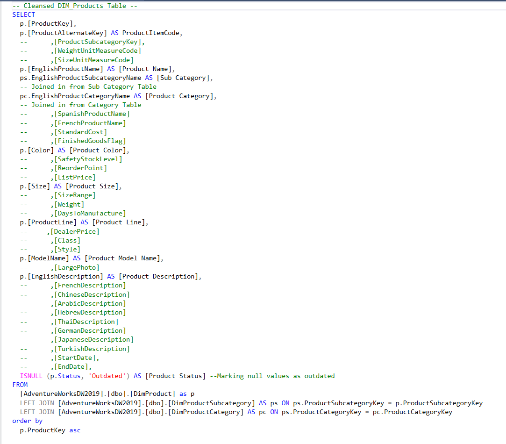Viewport: 506px width, 444px height.
Task: Click the [Product Line] alias
Action: click(119, 222)
